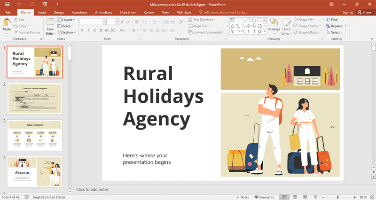Image resolution: width=376 pixels, height=200 pixels.
Task: Open the font size dropdown arrow
Action: (x=117, y=22)
